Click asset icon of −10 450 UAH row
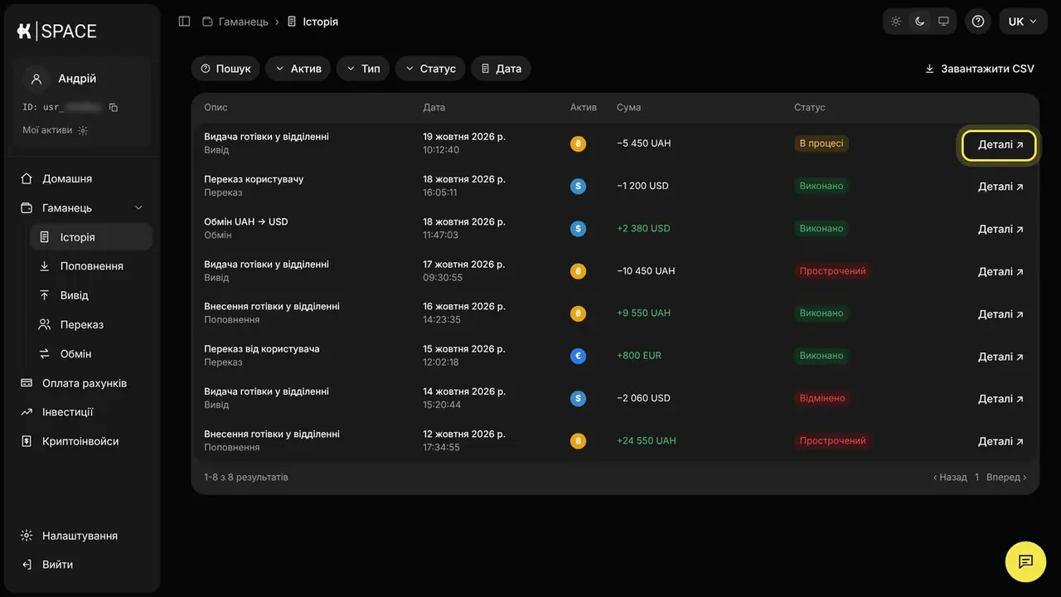Screen dimensions: 1061x597 (579, 271)
